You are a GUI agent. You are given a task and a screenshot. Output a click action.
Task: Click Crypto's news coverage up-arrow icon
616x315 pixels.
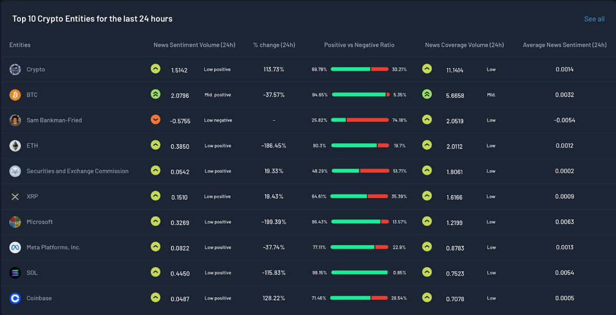point(427,69)
